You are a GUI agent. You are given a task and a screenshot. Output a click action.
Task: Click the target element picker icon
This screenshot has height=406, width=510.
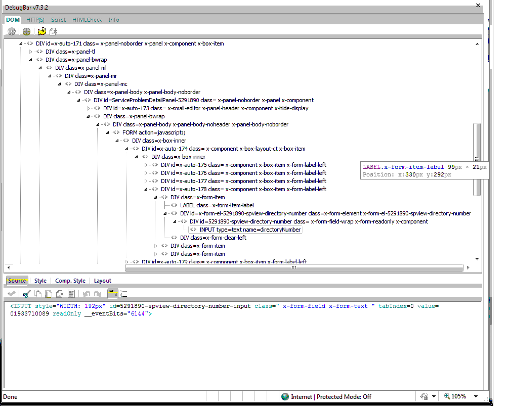point(26,31)
